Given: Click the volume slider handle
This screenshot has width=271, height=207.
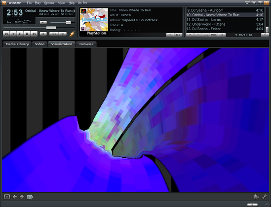Looking at the screenshot, I should coord(68,23).
